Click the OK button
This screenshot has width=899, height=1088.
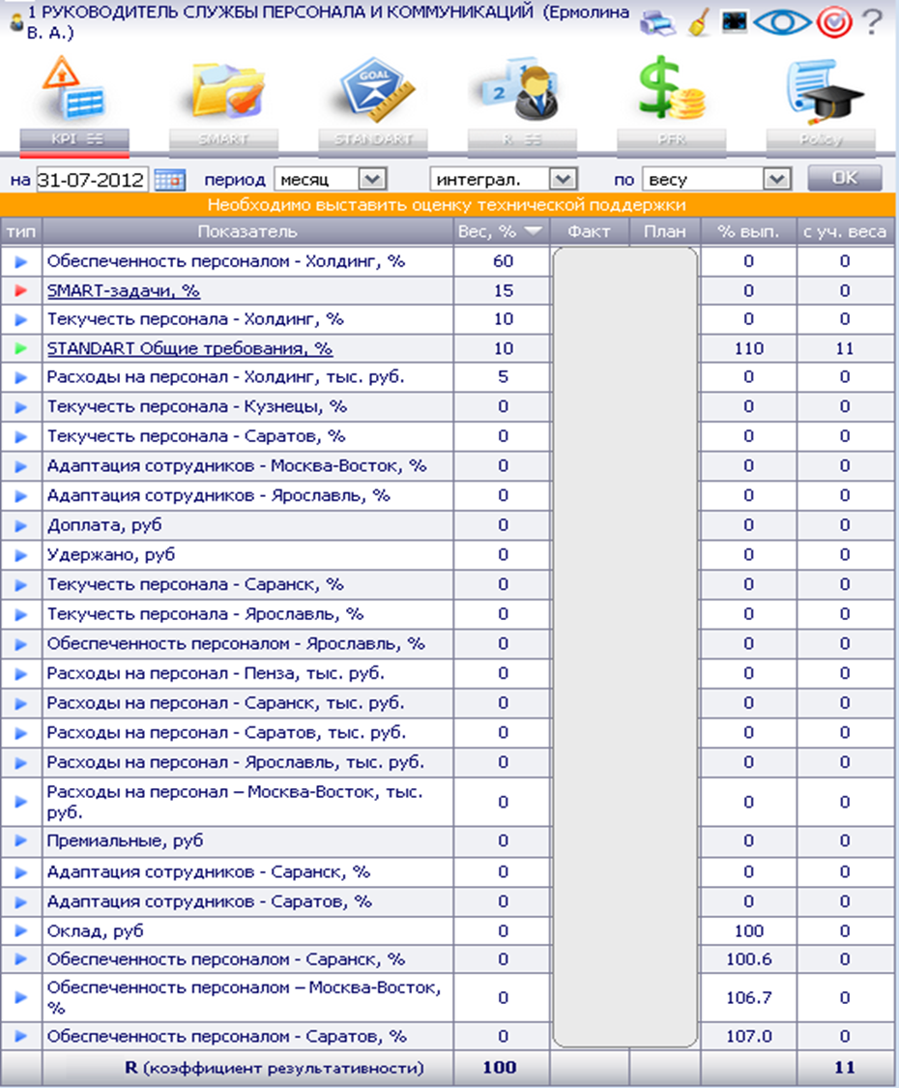pyautogui.click(x=845, y=178)
